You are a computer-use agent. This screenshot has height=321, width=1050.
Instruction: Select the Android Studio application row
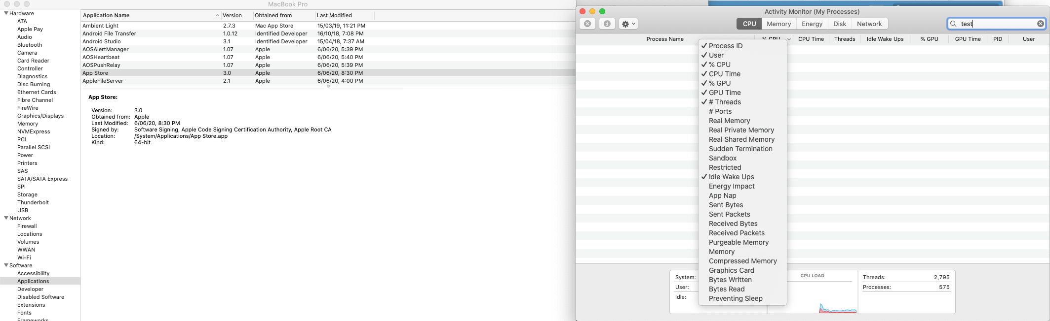pos(328,41)
